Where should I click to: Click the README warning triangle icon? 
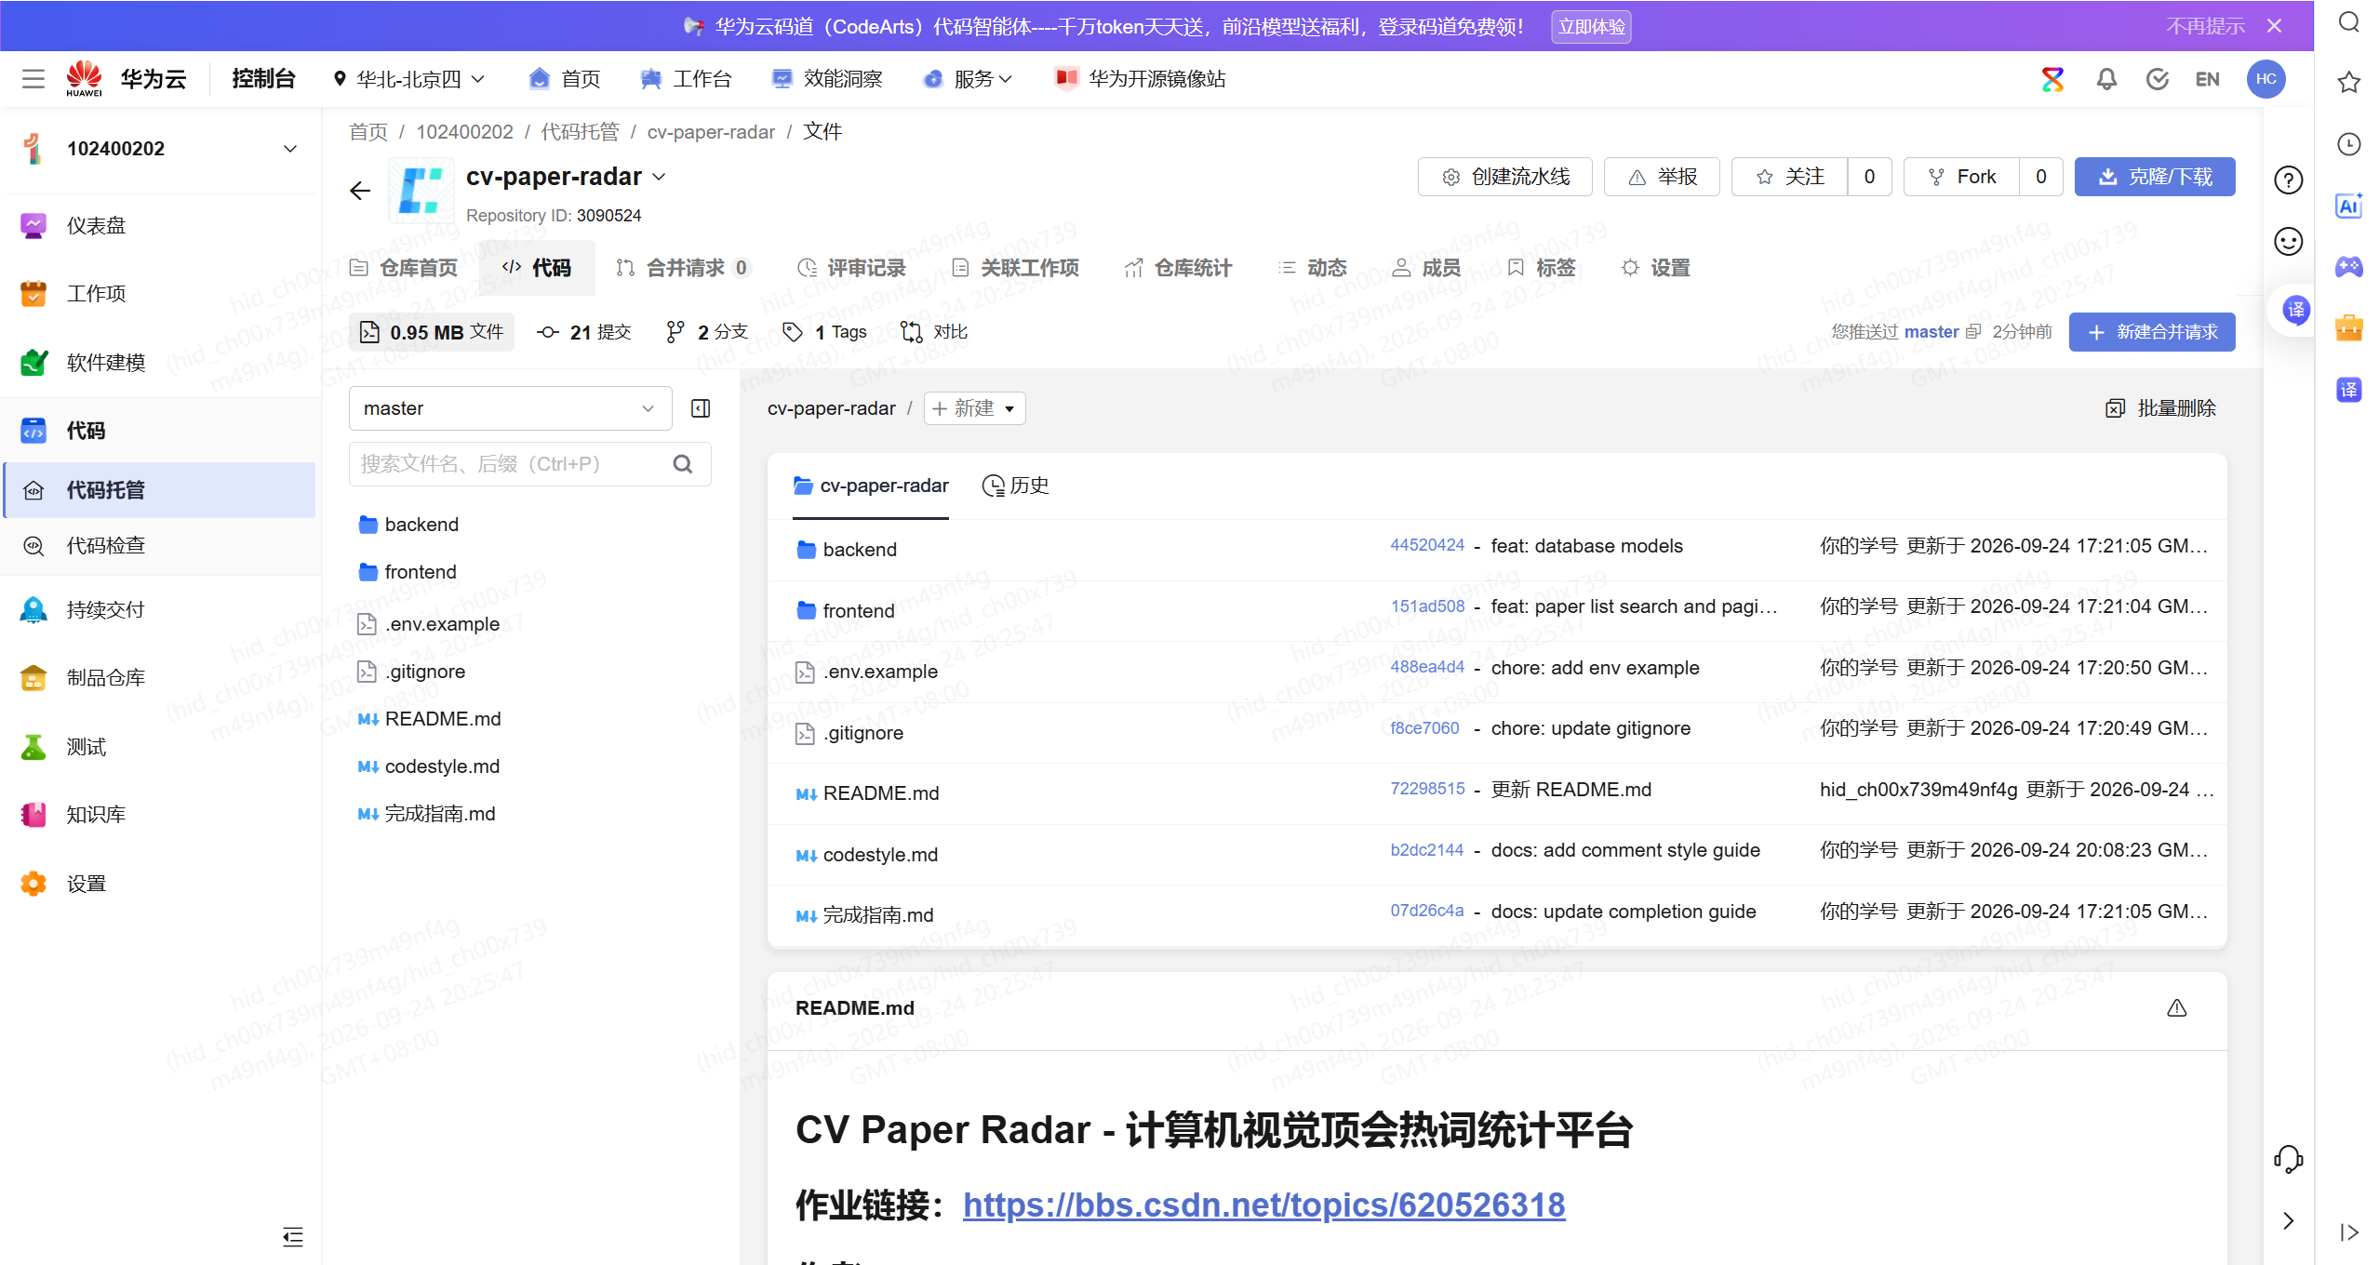coord(2176,1008)
